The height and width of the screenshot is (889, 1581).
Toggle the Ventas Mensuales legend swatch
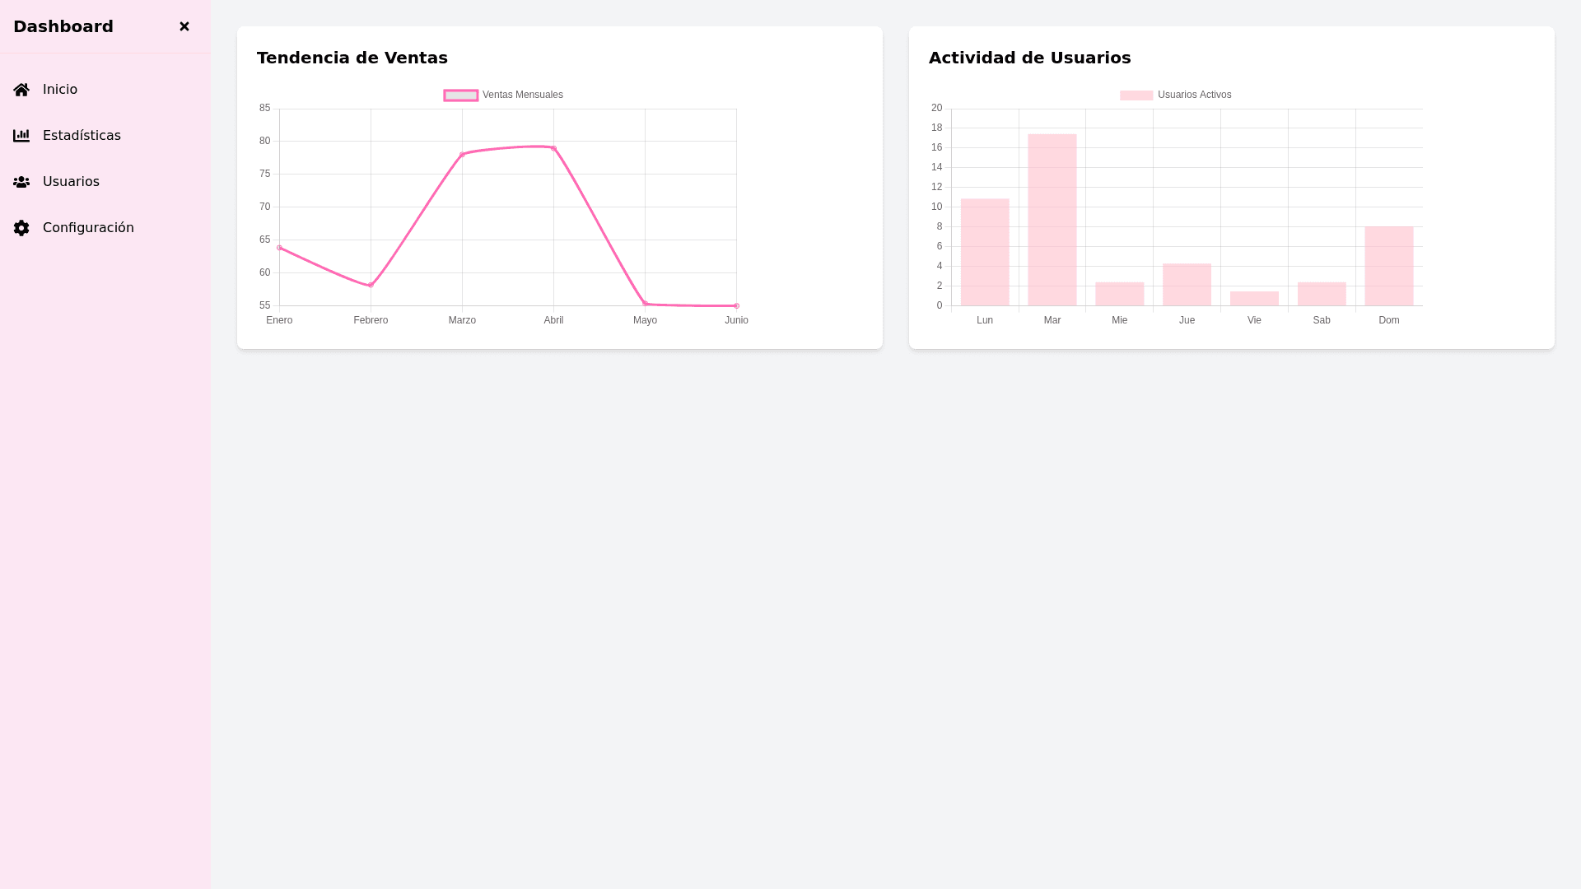pyautogui.click(x=460, y=95)
